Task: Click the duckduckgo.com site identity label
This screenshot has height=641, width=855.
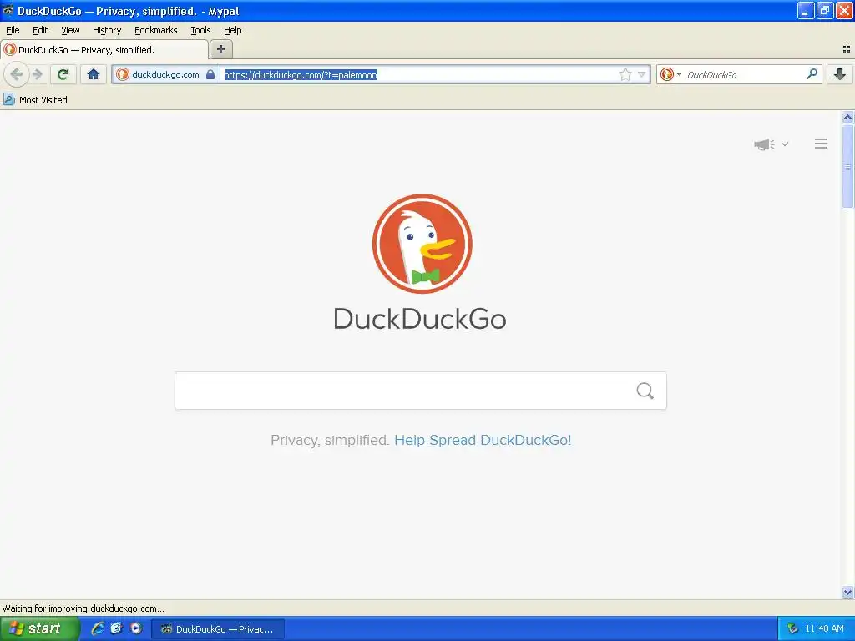Action: [x=165, y=74]
